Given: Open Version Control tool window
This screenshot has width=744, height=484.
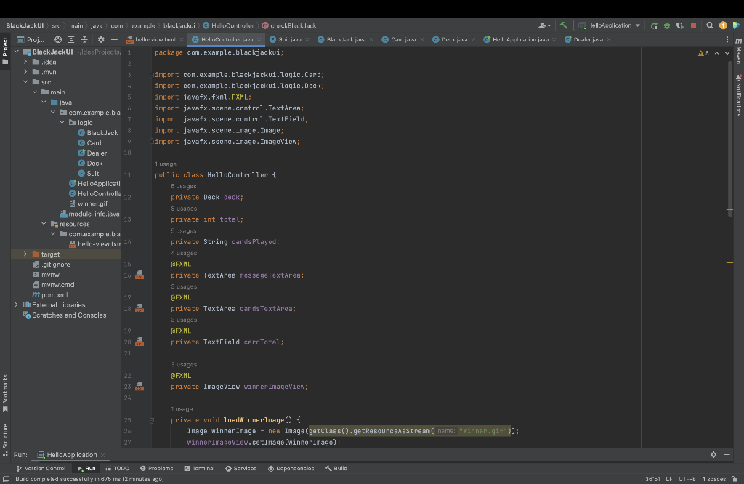Looking at the screenshot, I should [41, 468].
